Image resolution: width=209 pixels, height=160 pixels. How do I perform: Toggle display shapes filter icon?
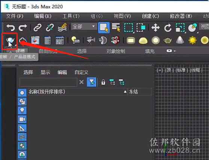point(22,101)
